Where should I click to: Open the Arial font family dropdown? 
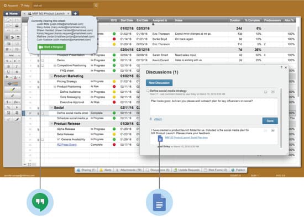point(13,55)
